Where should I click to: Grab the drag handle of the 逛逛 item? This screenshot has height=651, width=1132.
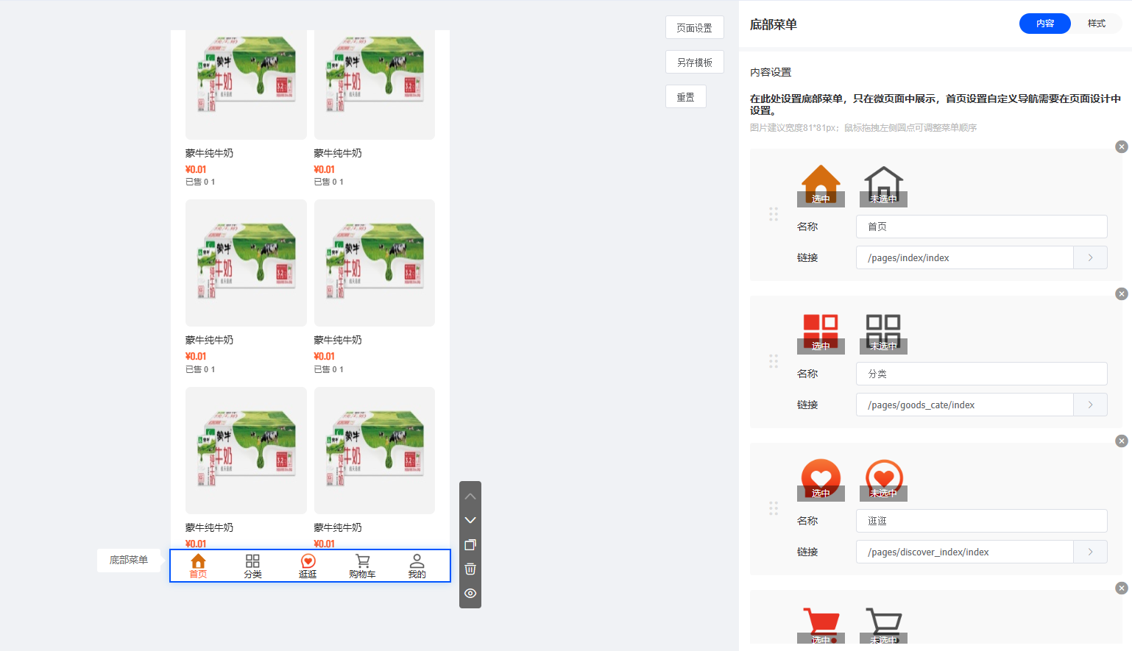coord(774,508)
